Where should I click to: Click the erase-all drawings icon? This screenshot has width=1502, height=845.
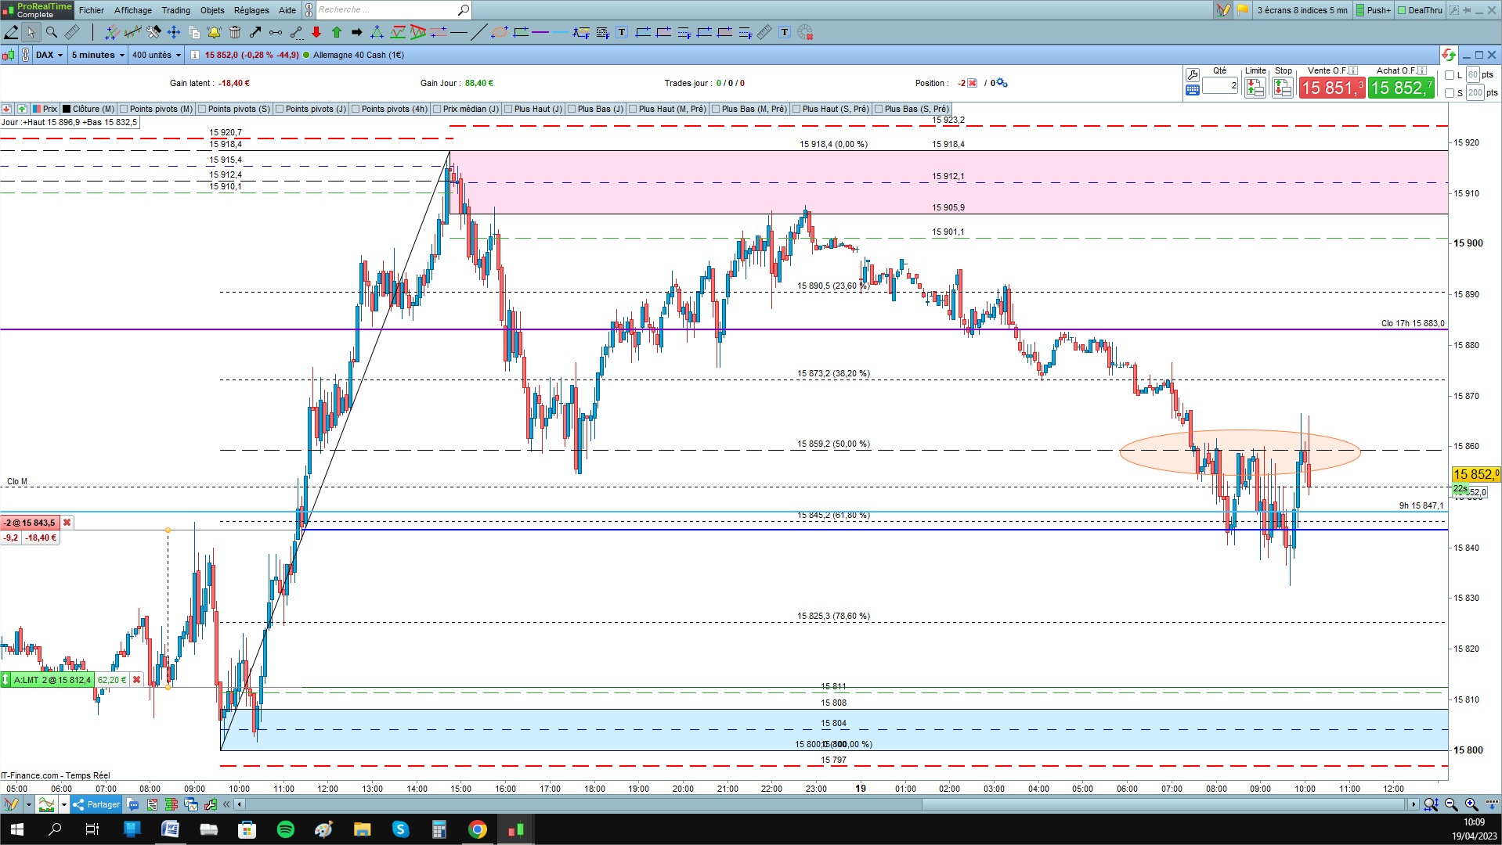[x=805, y=32]
